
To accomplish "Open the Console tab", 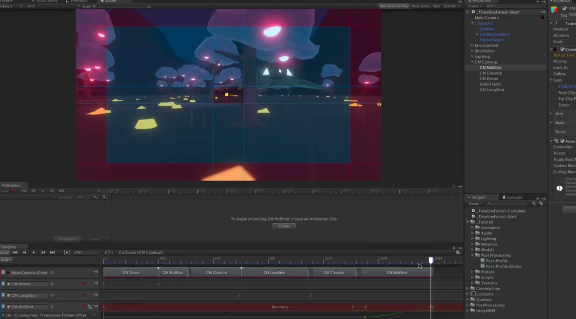I will [x=512, y=197].
